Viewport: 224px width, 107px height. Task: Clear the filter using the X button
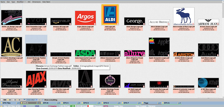click(x=39, y=100)
